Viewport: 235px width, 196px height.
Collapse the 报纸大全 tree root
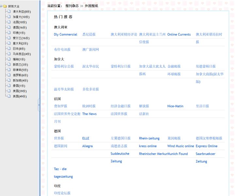tap(1, 6)
